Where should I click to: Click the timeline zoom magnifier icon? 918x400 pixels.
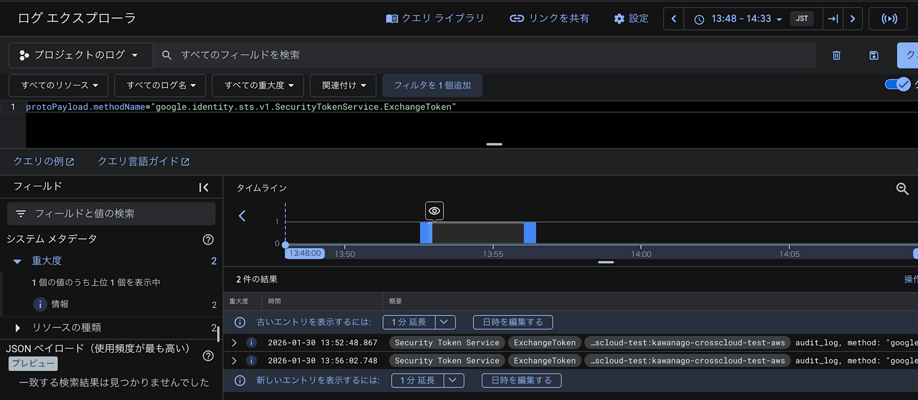point(902,188)
